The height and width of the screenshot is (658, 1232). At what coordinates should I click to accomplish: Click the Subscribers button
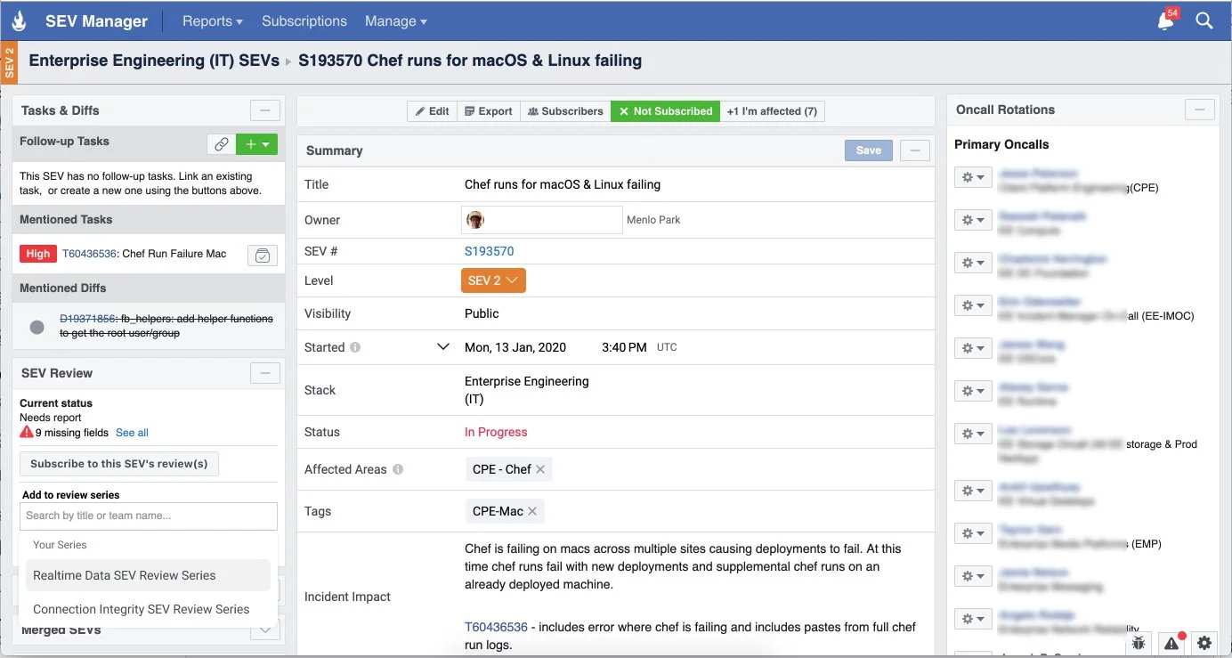pos(565,111)
